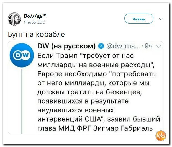Screen dimensions: 172x147
Task: Open the DW round logo avatar
Action: point(22,55)
